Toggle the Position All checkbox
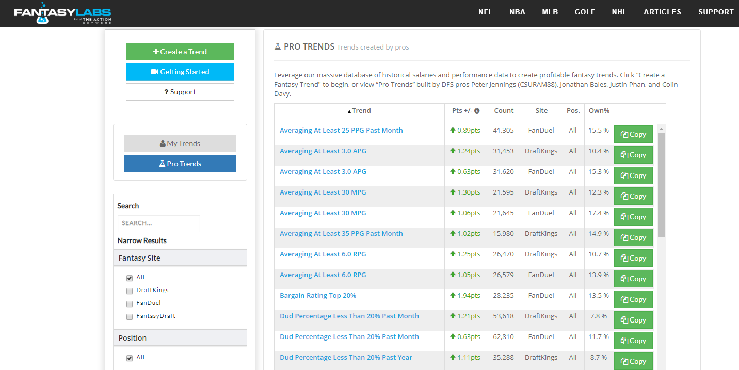This screenshot has width=739, height=370. 130,358
